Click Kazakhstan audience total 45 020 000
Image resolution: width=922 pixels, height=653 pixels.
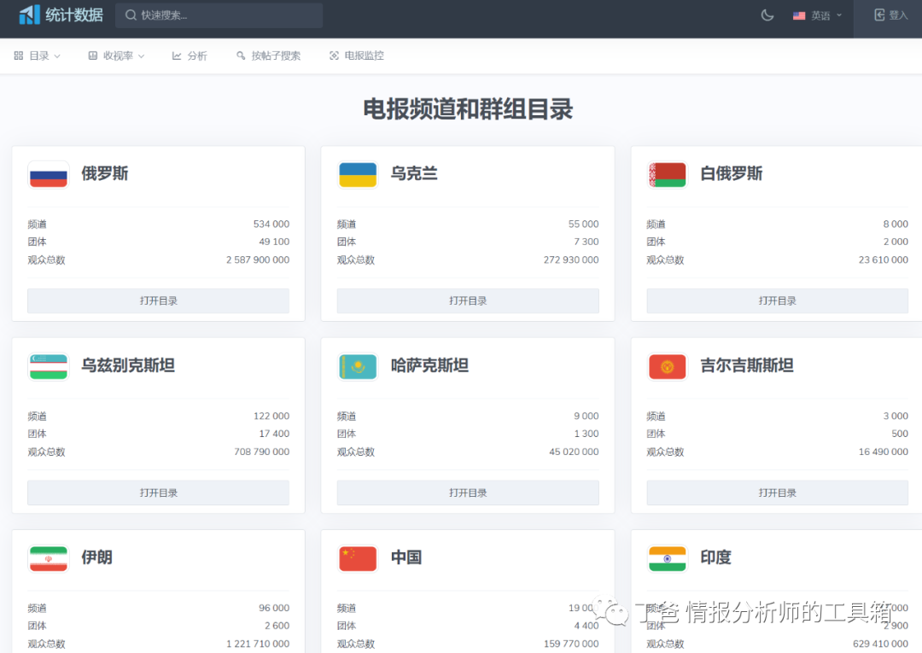[x=574, y=452]
